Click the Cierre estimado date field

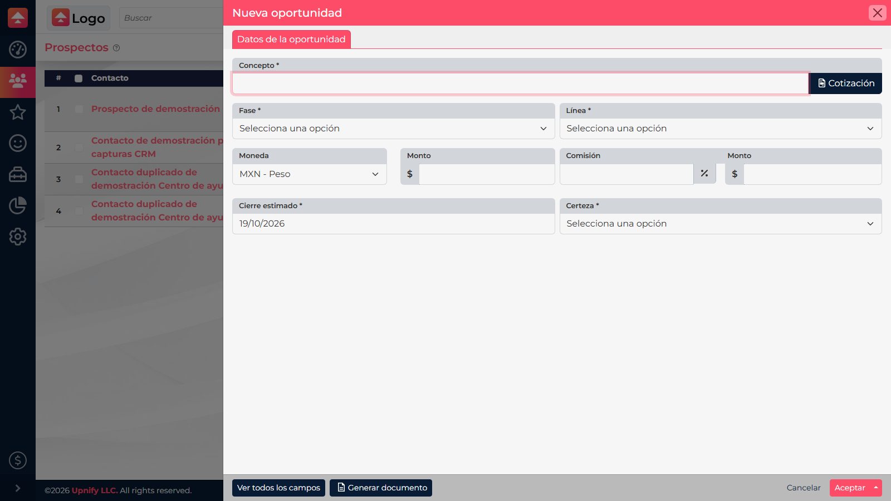(x=393, y=224)
